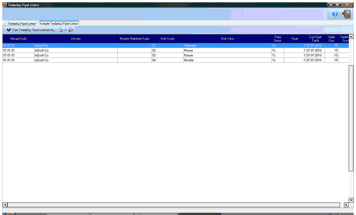This screenshot has height=215, width=356.
Task: Select the Bilgisayar stock row cell
Action: (227, 46)
